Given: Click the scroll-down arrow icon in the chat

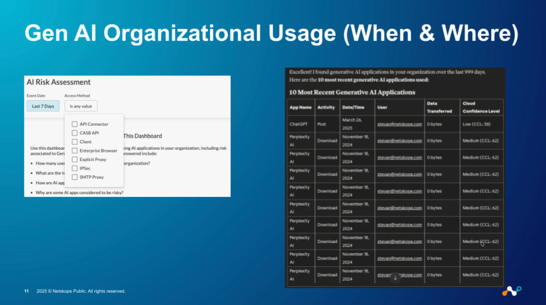Looking at the screenshot, I should click(395, 278).
